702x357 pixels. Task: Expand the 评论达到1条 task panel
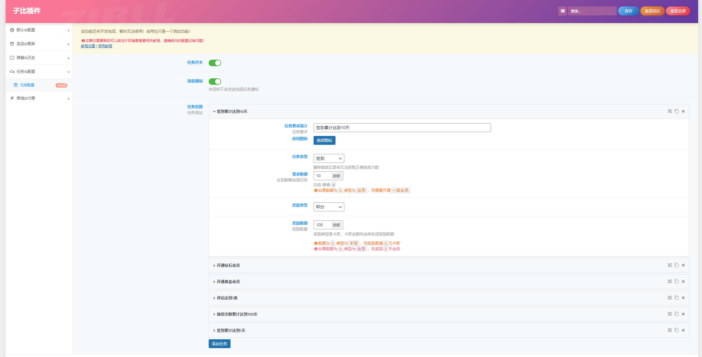(227, 298)
